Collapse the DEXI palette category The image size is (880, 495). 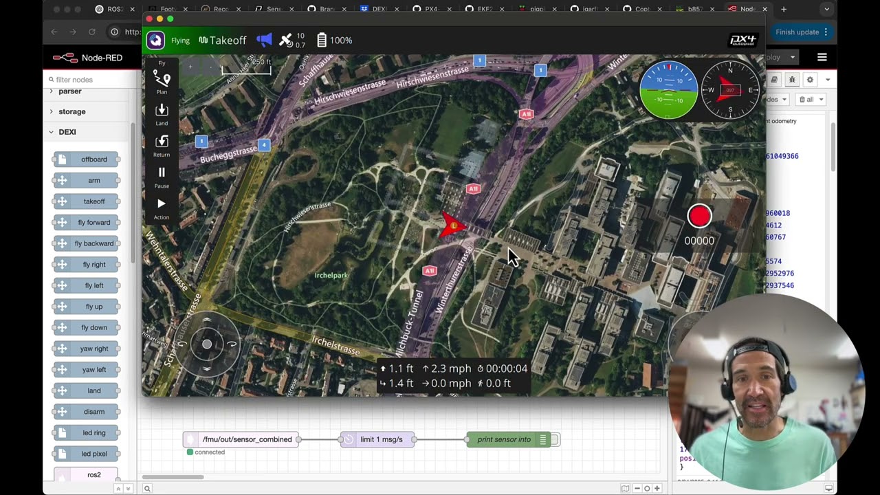click(x=67, y=132)
